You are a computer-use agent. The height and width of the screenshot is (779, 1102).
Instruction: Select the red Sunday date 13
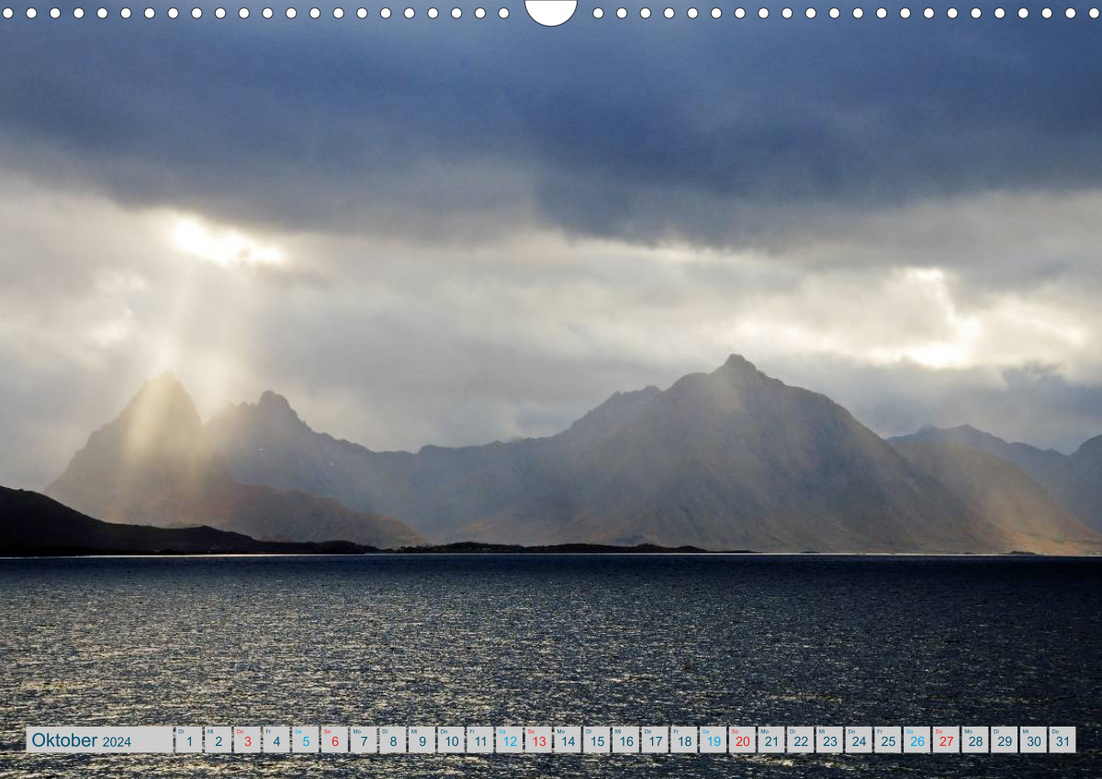pos(538,740)
